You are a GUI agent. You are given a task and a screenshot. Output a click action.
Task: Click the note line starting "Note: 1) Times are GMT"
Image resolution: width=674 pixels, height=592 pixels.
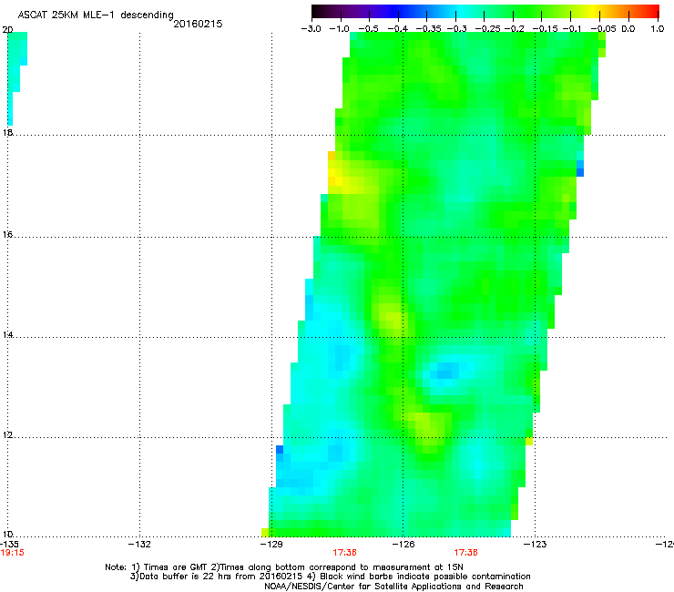[284, 567]
